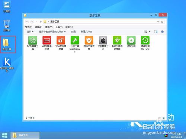This screenshot has width=186, height=139.
Task: Switch to large icons view in status bar
Action: (x=164, y=118)
